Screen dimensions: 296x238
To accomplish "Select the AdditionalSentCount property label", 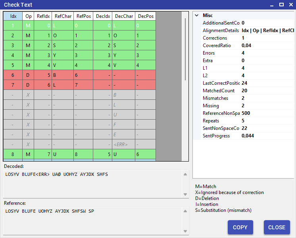I will 221,23.
